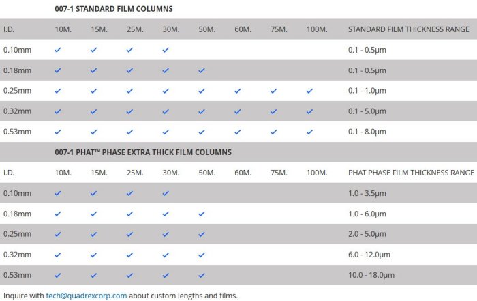Click the 007-1 Standard Film Columns heading

tap(113, 9)
